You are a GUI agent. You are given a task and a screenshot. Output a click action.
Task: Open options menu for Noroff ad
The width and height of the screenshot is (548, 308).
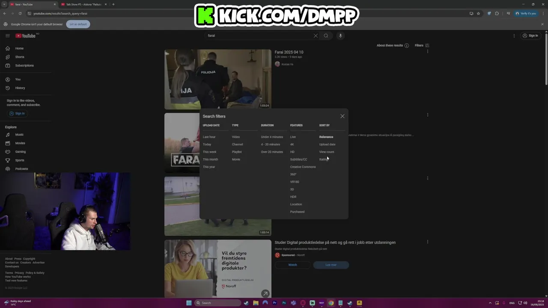[x=427, y=242]
